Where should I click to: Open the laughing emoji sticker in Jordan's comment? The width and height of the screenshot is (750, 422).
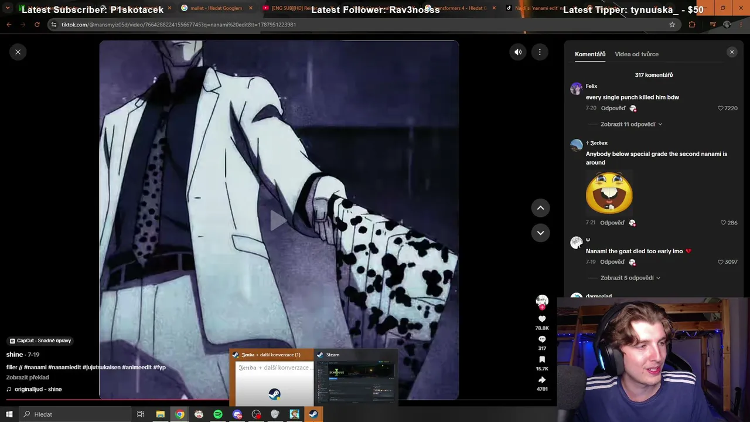point(609,193)
